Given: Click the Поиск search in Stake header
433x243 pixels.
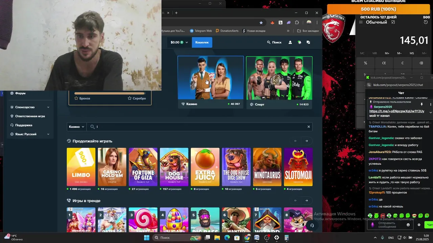Looking at the screenshot, I should point(274,42).
